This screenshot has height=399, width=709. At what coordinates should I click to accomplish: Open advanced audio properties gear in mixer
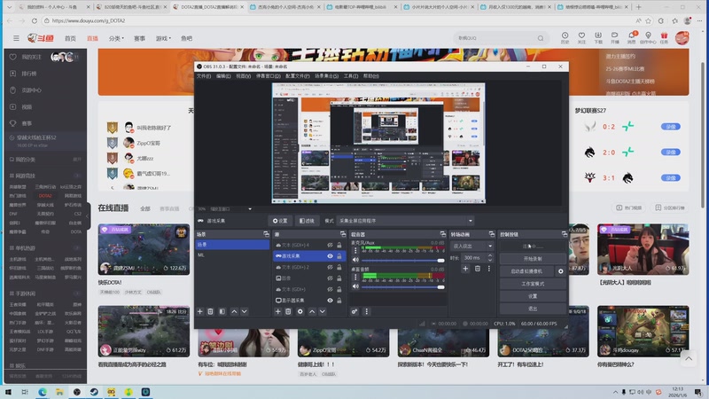point(354,311)
